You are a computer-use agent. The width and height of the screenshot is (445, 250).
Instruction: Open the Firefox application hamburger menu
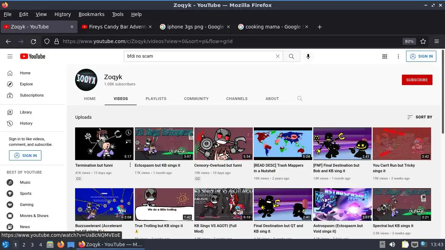click(437, 41)
